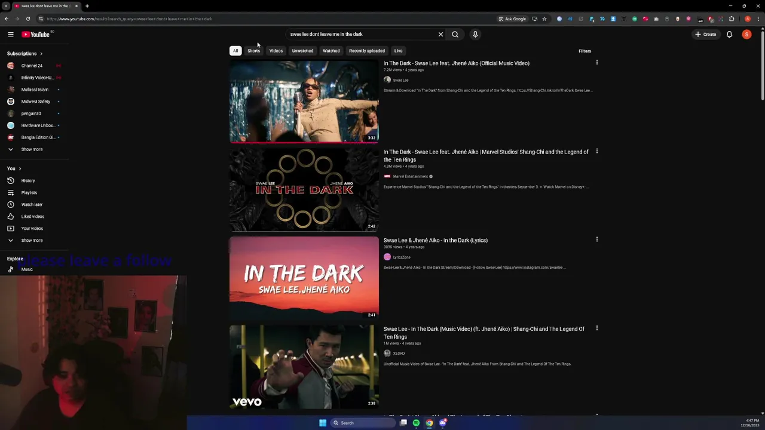Open the notifications bell
Image resolution: width=765 pixels, height=430 pixels.
click(729, 35)
